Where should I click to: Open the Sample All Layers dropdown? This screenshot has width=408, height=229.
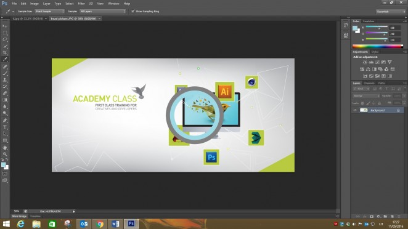(102, 11)
